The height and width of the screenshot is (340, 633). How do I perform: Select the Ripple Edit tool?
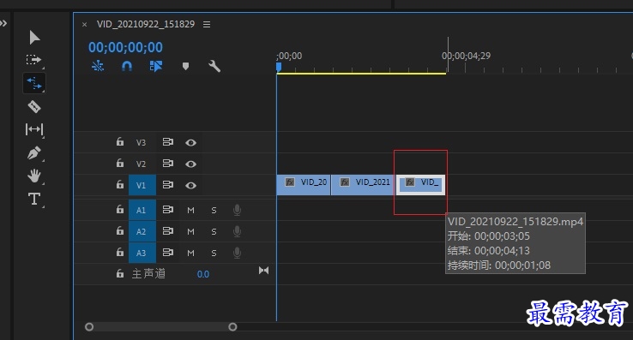[34, 83]
